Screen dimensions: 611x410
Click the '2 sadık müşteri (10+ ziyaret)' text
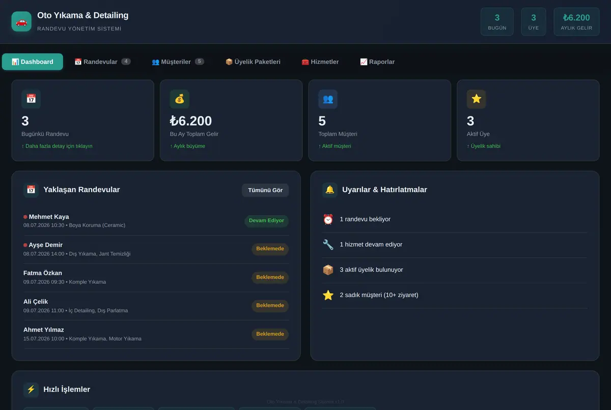point(379,295)
